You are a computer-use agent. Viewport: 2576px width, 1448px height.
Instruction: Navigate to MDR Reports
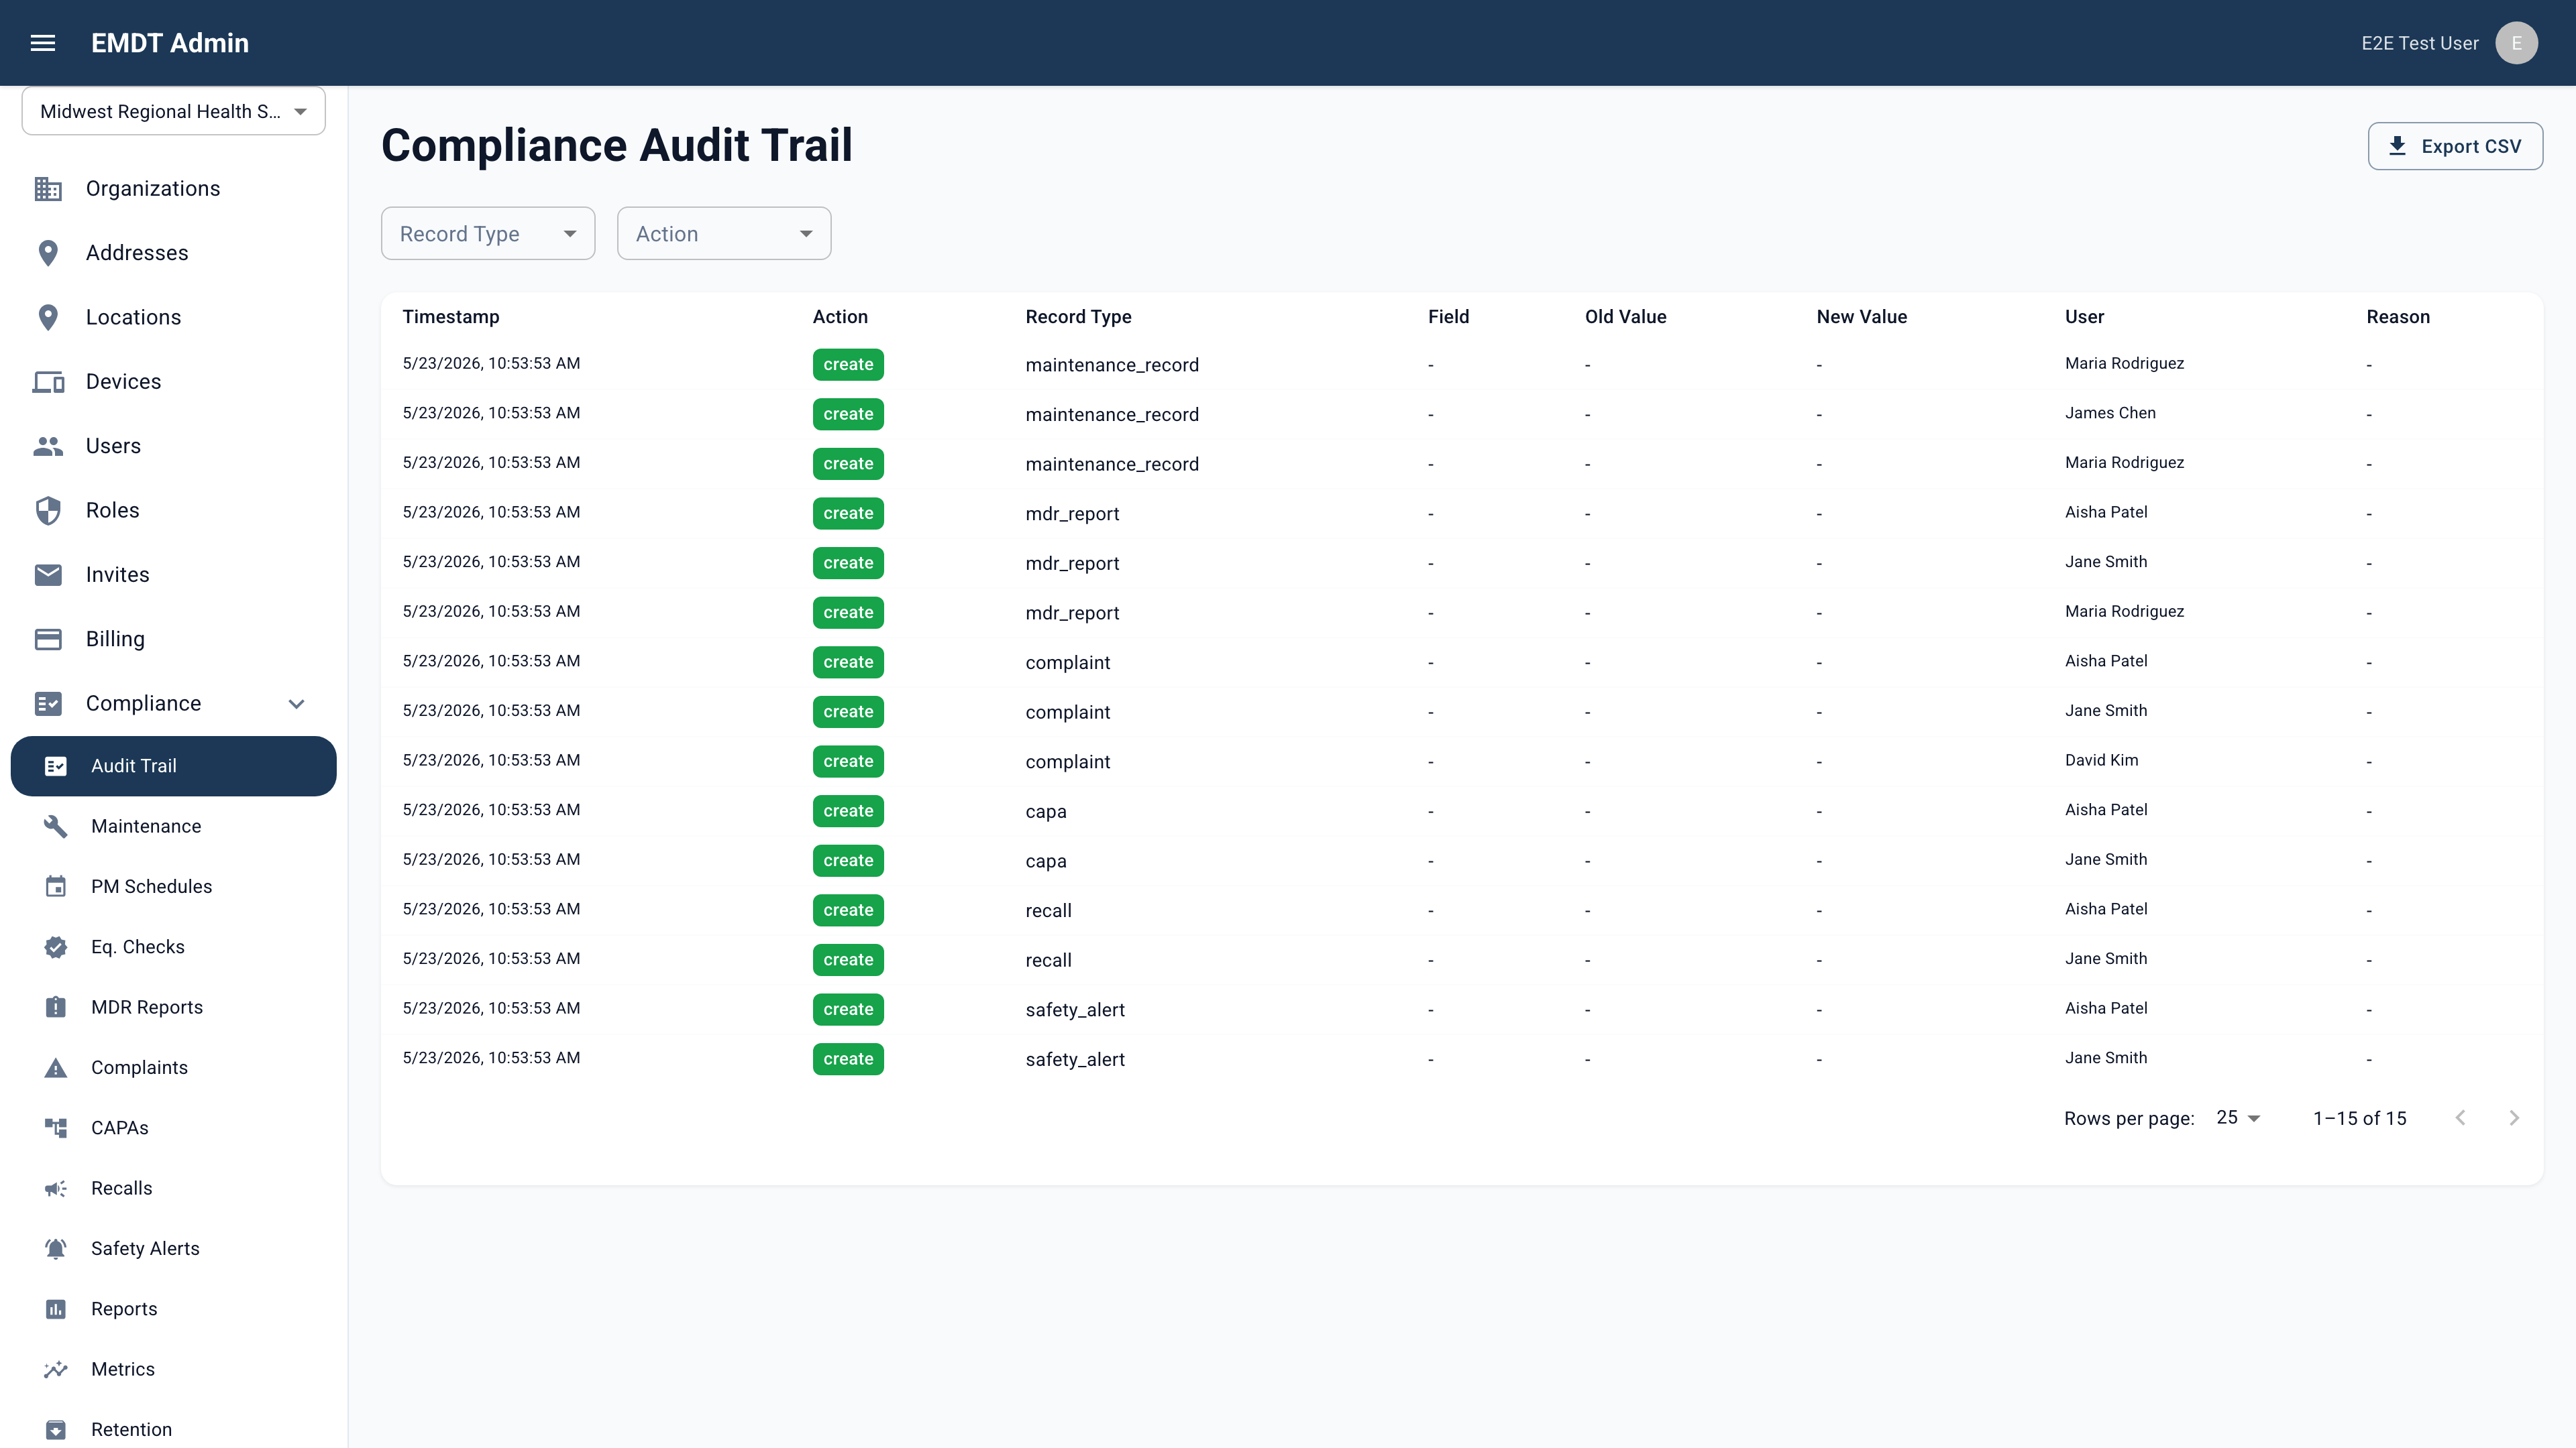click(174, 1008)
